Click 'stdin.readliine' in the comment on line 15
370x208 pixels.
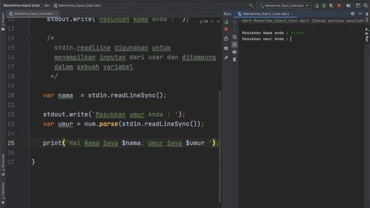(x=82, y=47)
